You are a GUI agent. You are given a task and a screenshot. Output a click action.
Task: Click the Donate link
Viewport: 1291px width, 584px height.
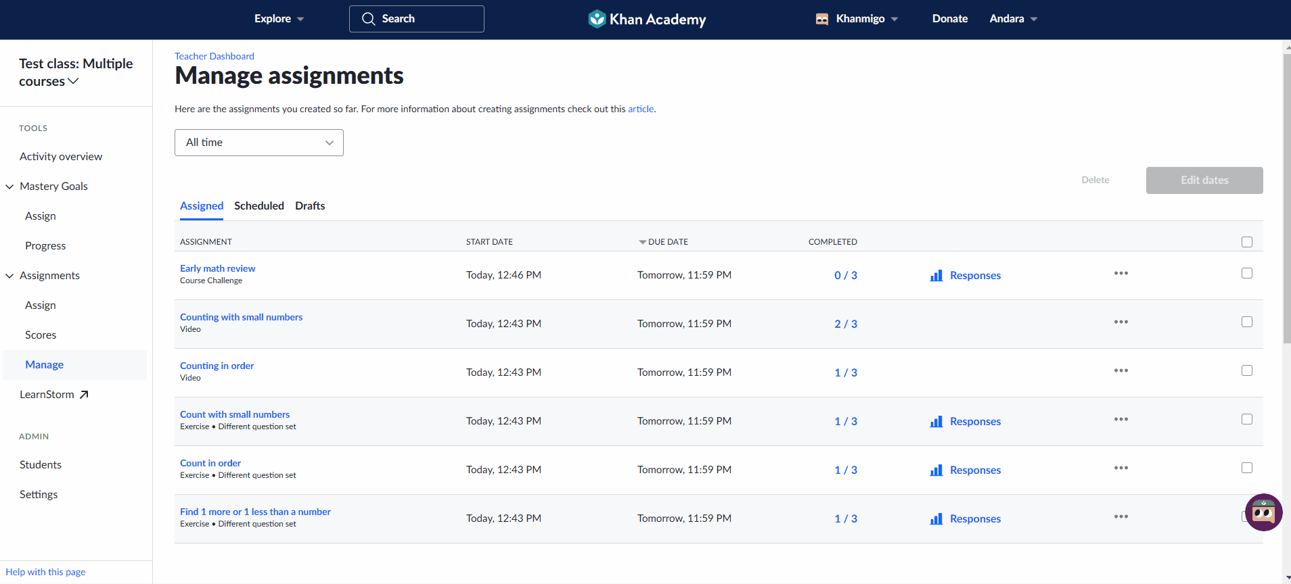click(x=950, y=19)
